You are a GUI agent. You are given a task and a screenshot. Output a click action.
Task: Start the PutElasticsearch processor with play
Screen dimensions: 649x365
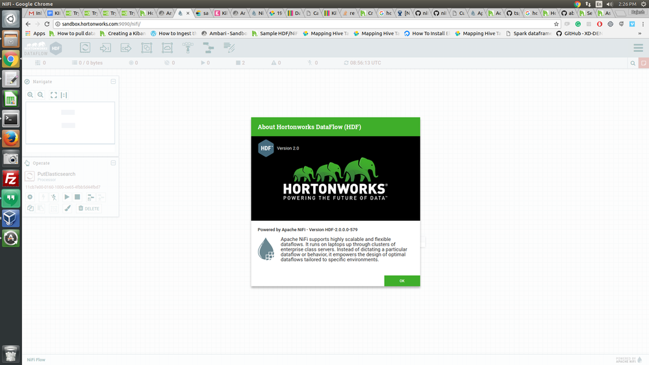(x=66, y=197)
